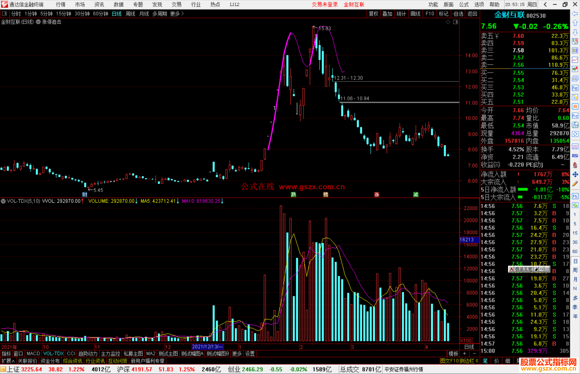The width and height of the screenshot is (580, 374).
Task: Click the plus zoom button beside 模板
Action: pyautogui.click(x=465, y=354)
